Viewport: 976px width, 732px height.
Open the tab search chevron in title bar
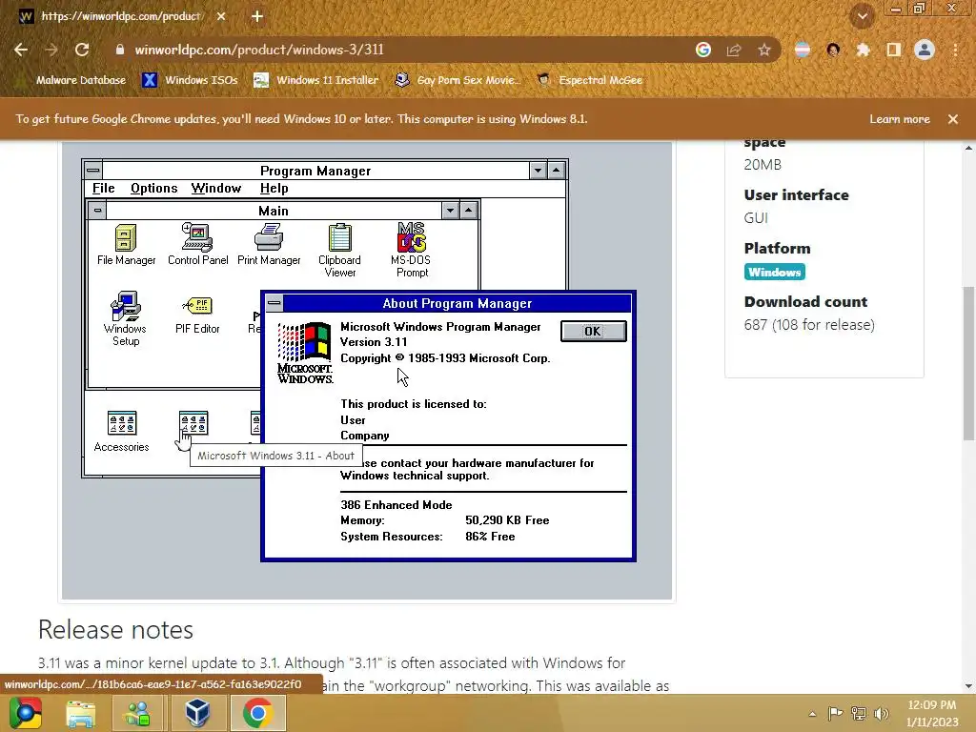862,16
